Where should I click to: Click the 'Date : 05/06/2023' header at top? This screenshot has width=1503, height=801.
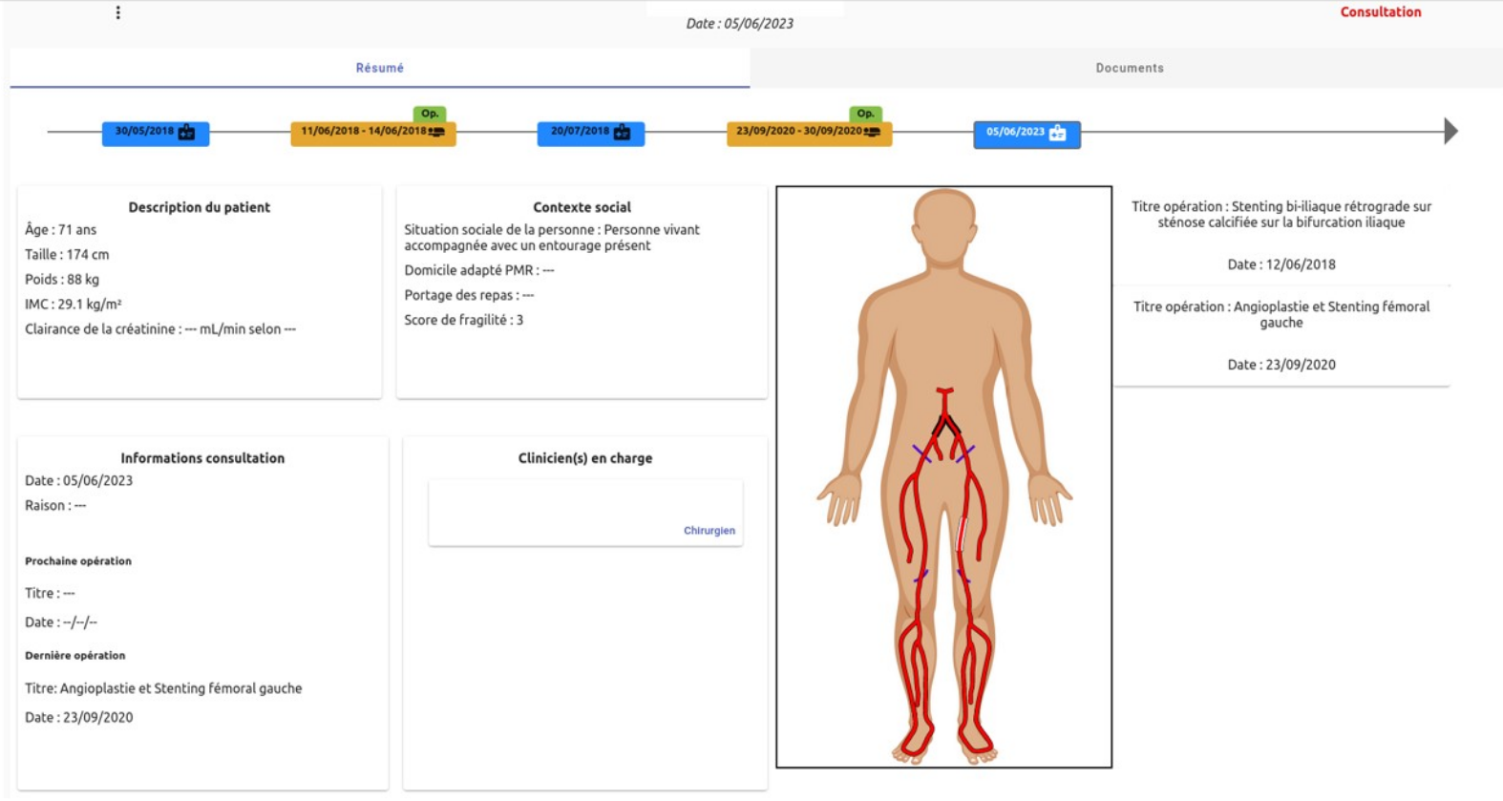point(740,24)
